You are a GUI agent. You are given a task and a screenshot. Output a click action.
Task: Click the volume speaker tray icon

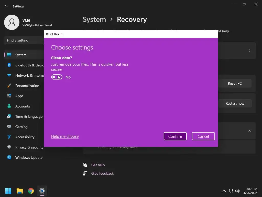pyautogui.click(x=237, y=191)
